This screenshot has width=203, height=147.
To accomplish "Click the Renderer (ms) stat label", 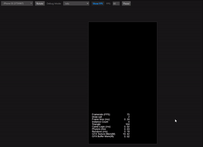I will click(100, 131).
